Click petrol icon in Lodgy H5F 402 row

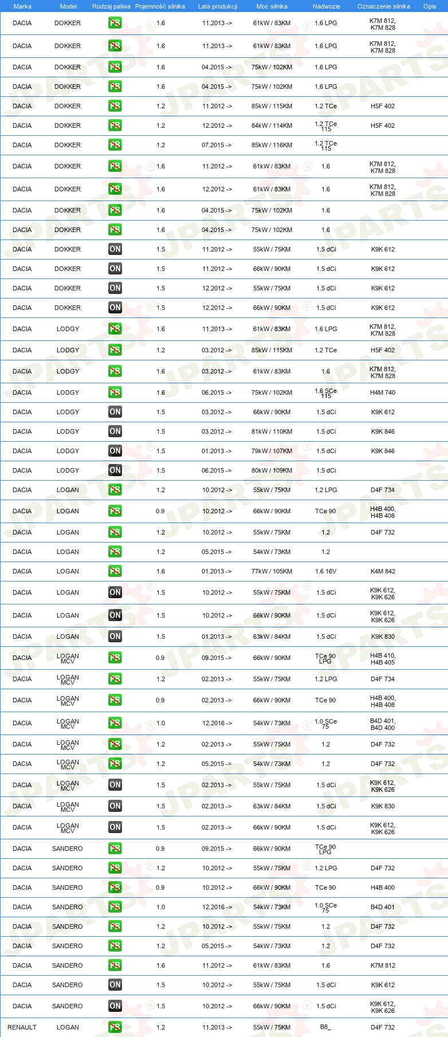pyautogui.click(x=115, y=350)
